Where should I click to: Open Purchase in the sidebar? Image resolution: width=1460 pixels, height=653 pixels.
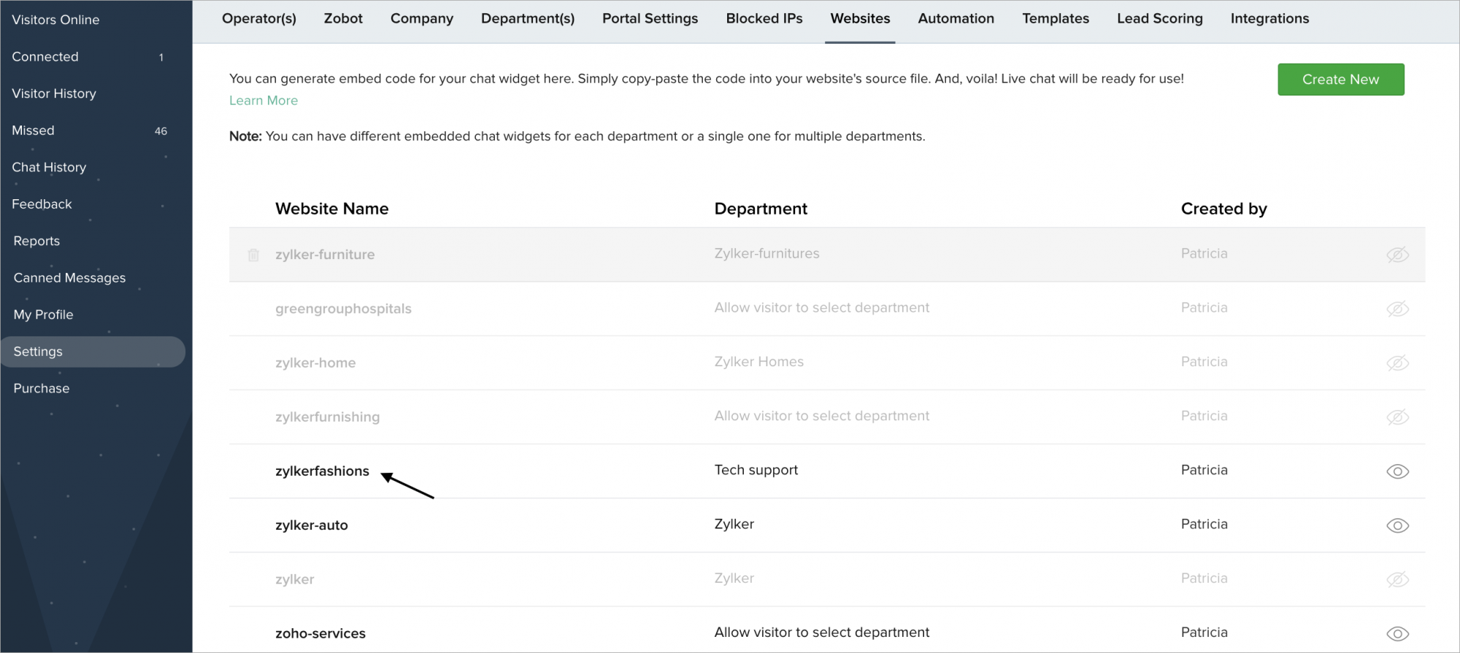[42, 388]
